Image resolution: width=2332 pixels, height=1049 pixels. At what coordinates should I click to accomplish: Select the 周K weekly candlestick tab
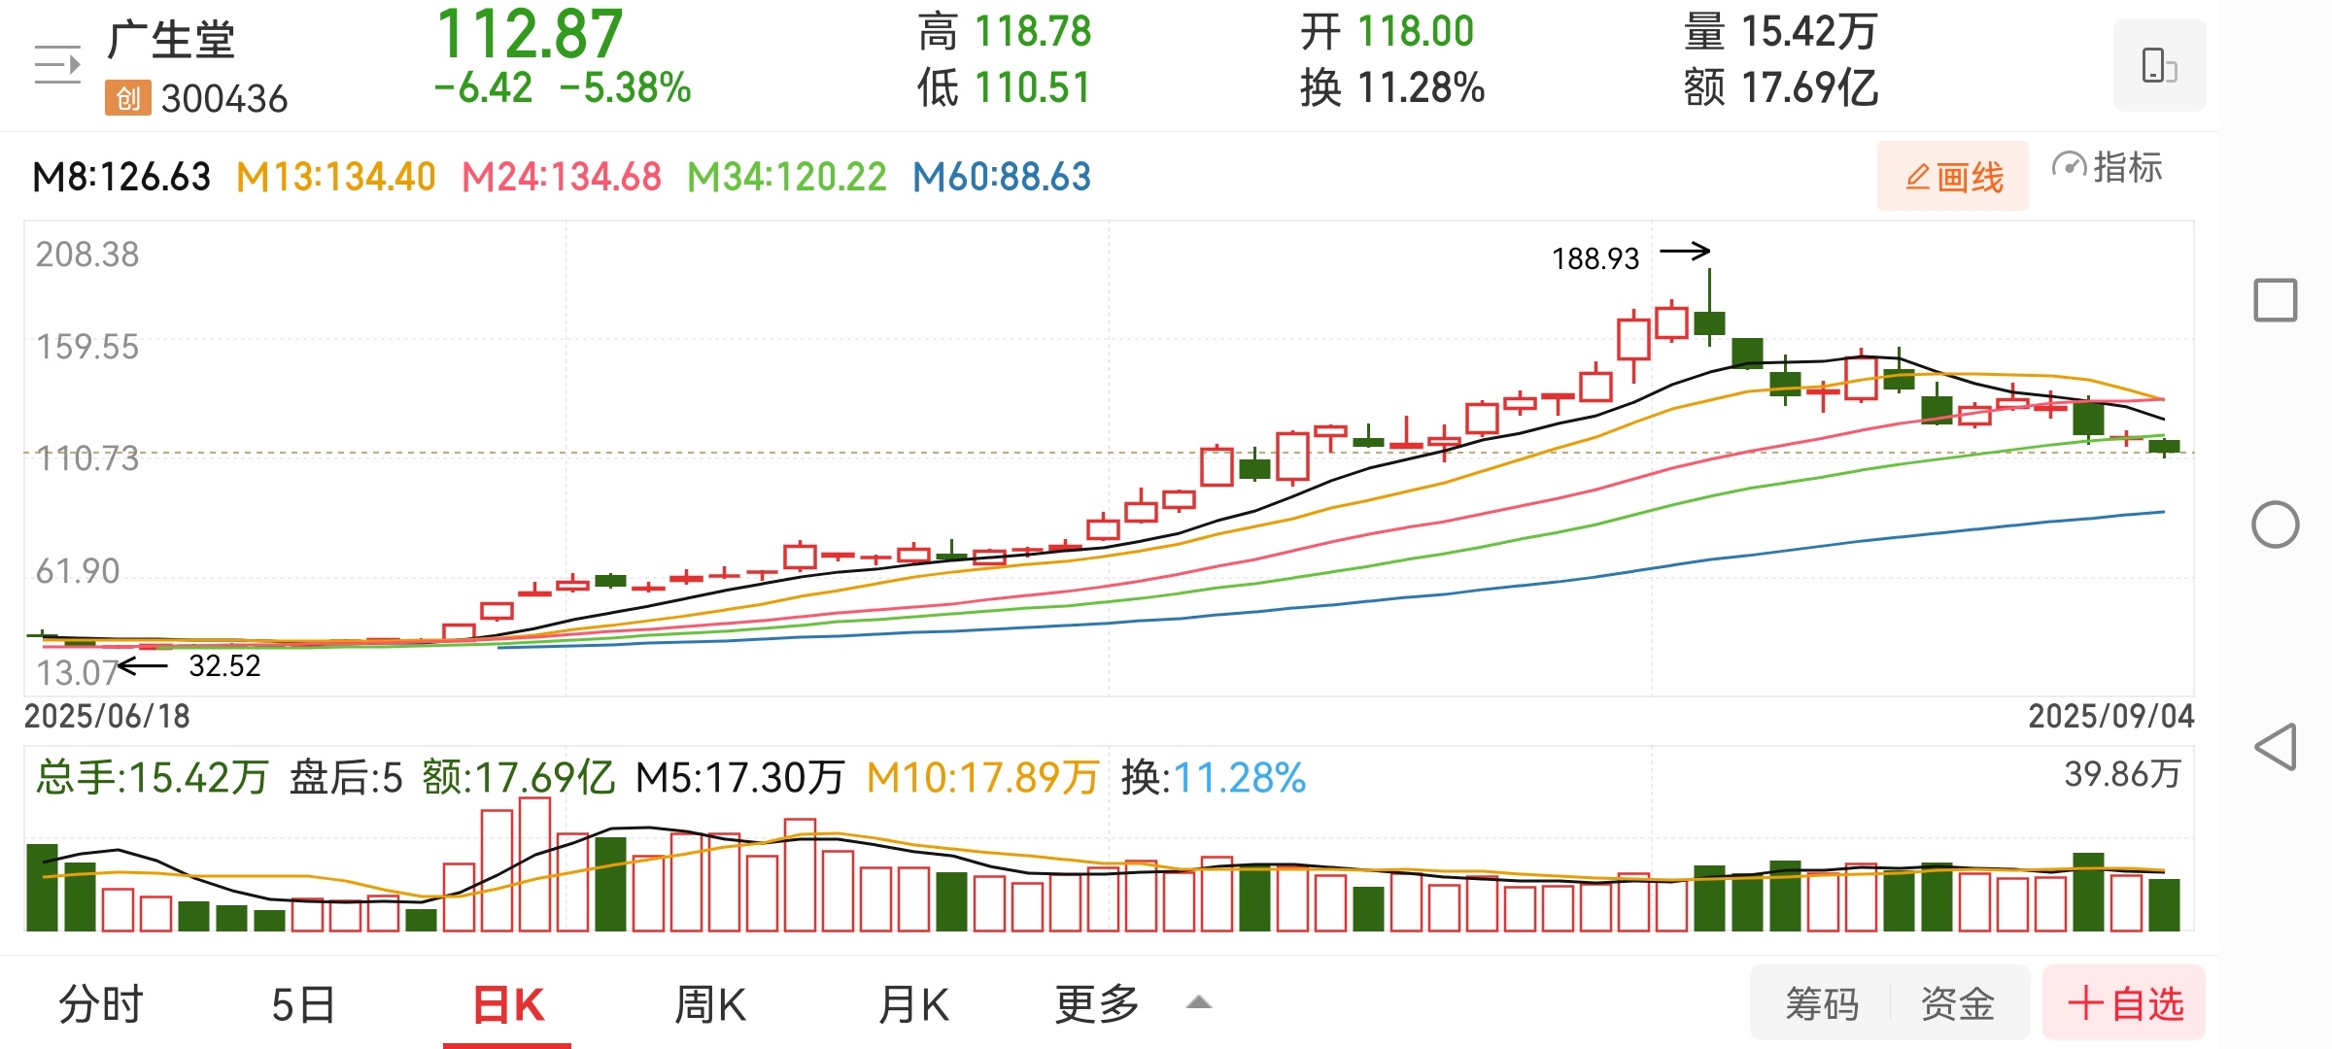pos(710,1004)
